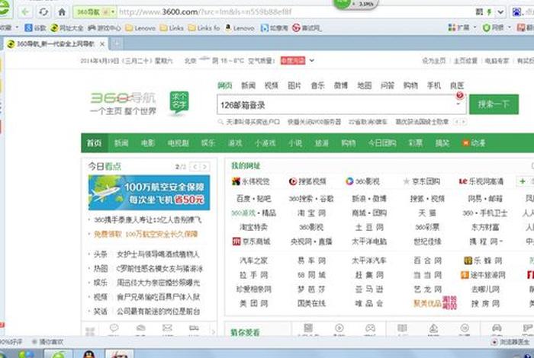Show next page of 今日看点

204,167
